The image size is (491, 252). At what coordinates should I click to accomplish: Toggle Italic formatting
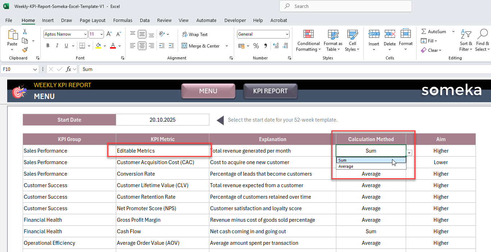57,46
